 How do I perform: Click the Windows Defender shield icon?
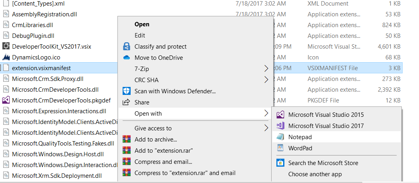[127, 91]
